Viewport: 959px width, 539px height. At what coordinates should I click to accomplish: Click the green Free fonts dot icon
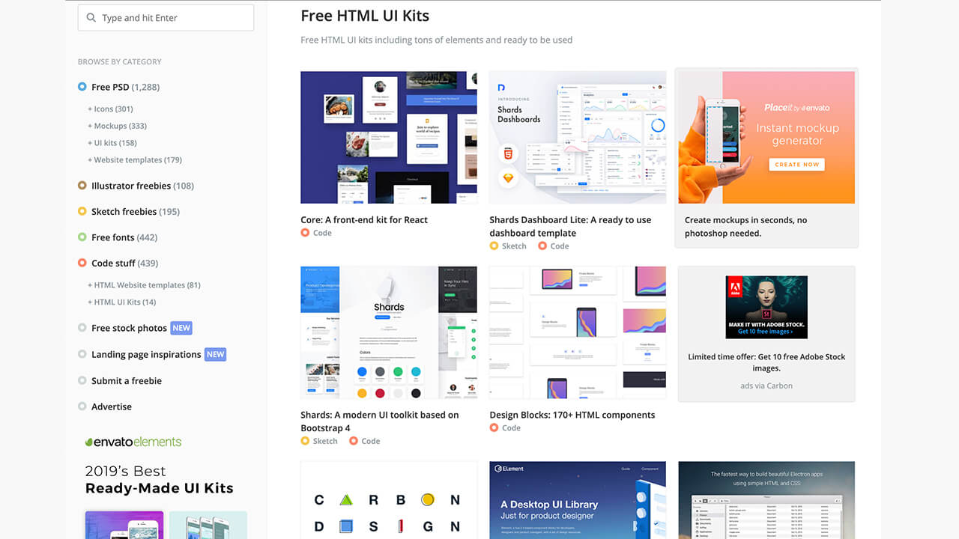[82, 237]
